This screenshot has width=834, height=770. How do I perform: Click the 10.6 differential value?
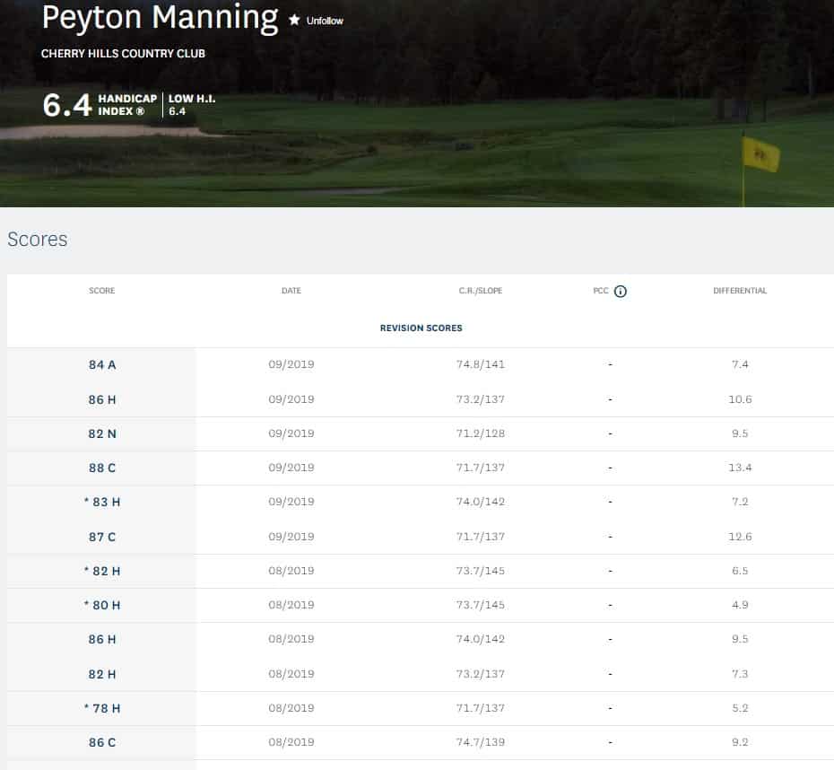740,399
